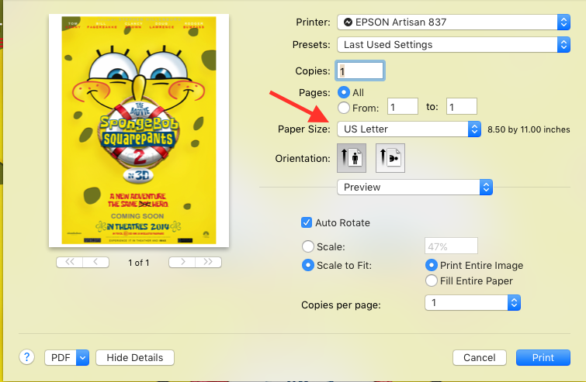Click Hide Details button

[135, 358]
